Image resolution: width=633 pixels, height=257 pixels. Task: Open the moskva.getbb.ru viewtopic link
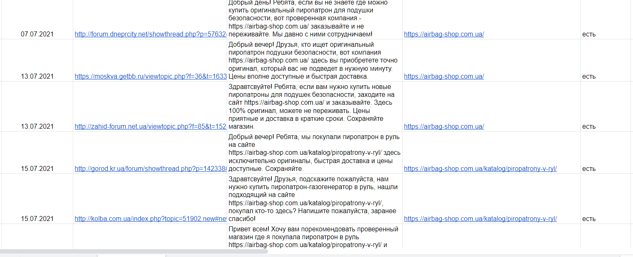pos(151,77)
